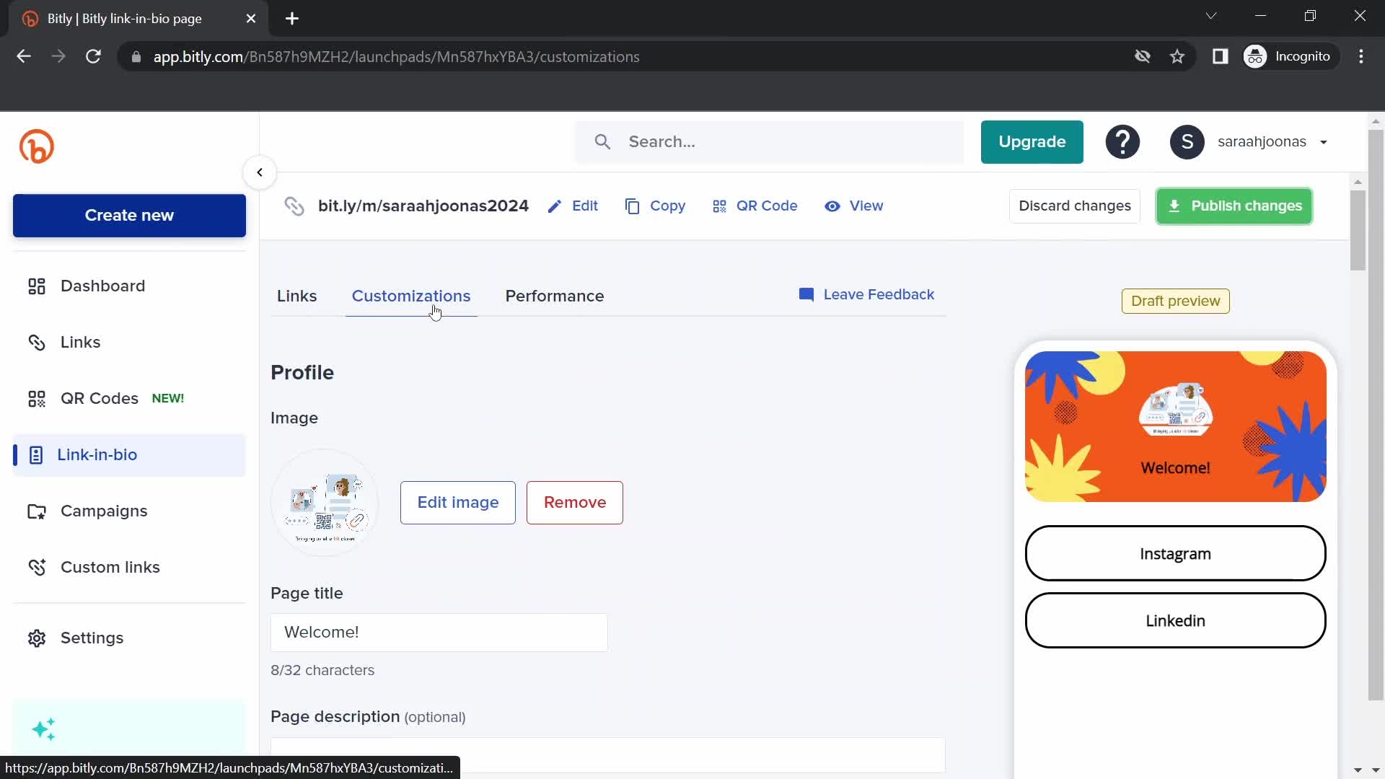Switch to the Performance tab
1385x779 pixels.
coord(555,296)
